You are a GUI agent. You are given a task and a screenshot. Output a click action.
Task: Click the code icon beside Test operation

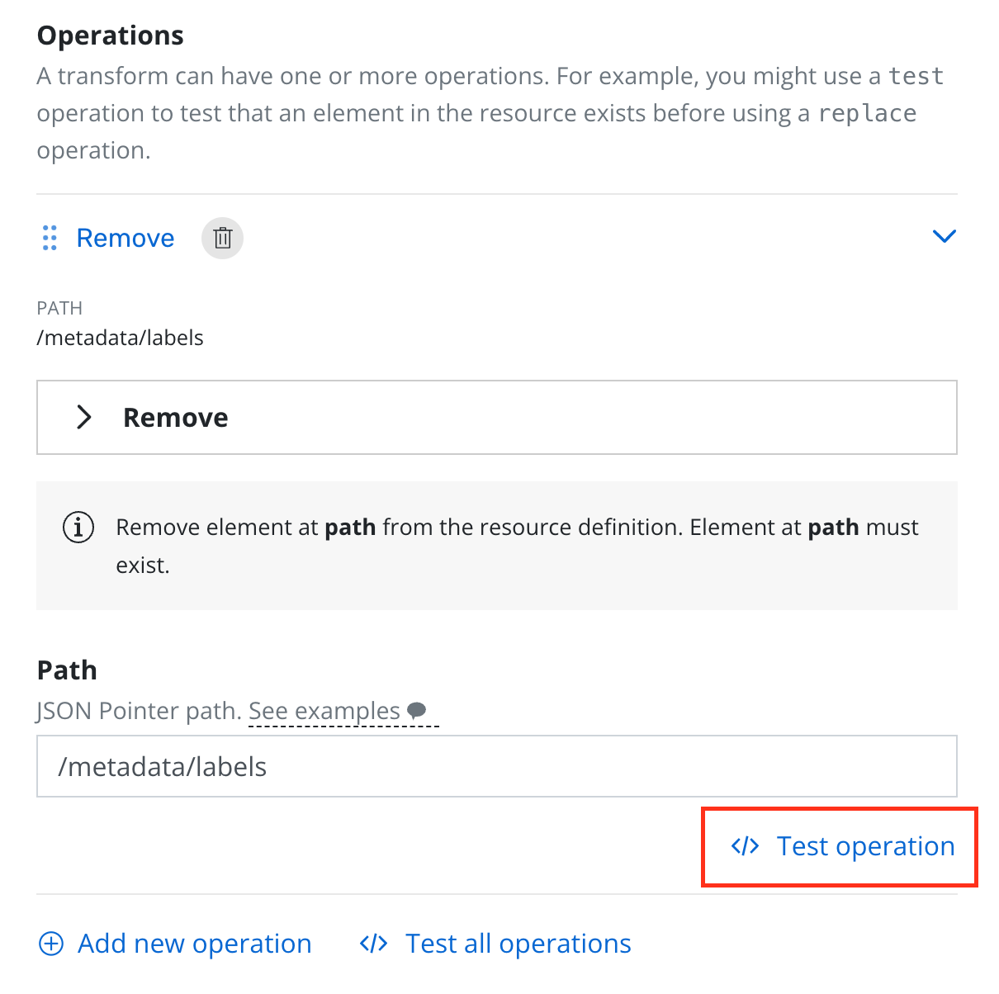pyautogui.click(x=745, y=846)
